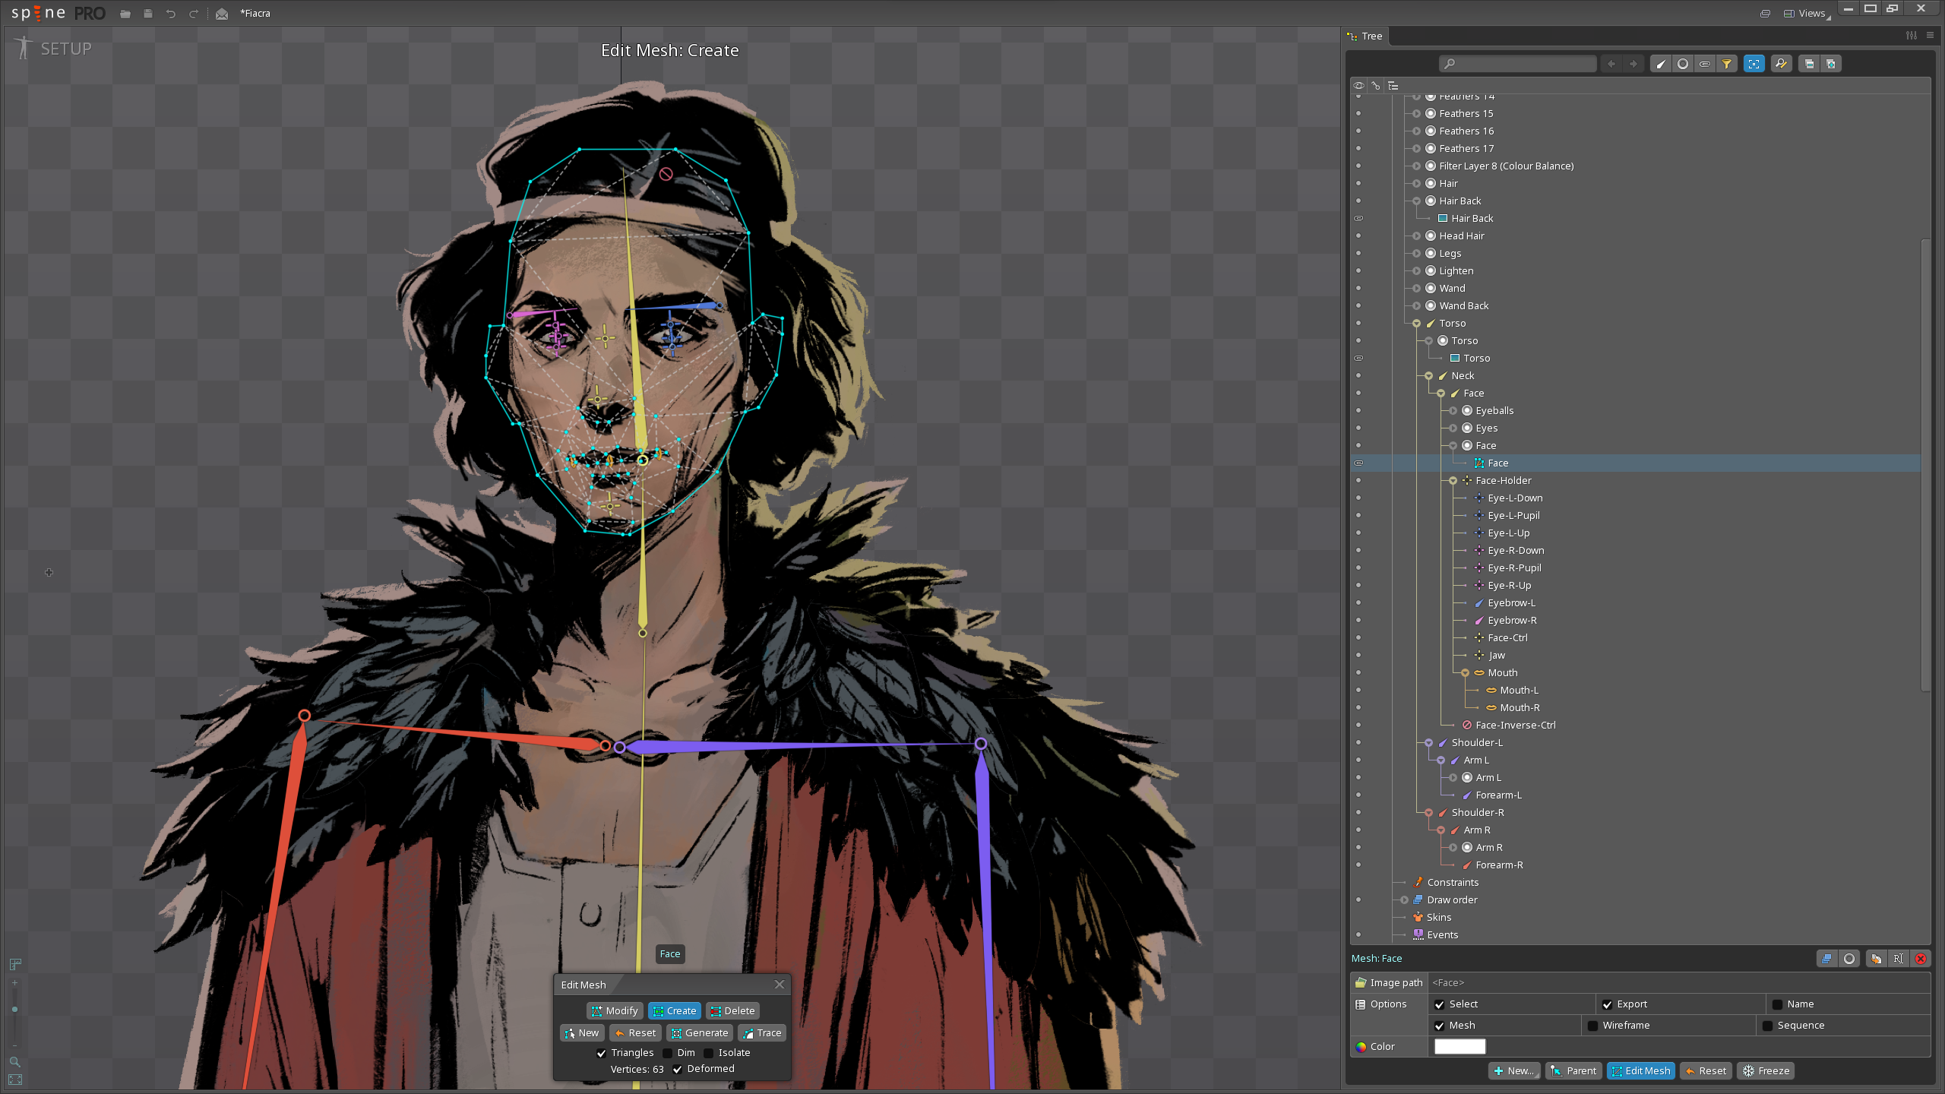This screenshot has width=1945, height=1094.
Task: Toggle center on selection in tree
Action: 1754,64
